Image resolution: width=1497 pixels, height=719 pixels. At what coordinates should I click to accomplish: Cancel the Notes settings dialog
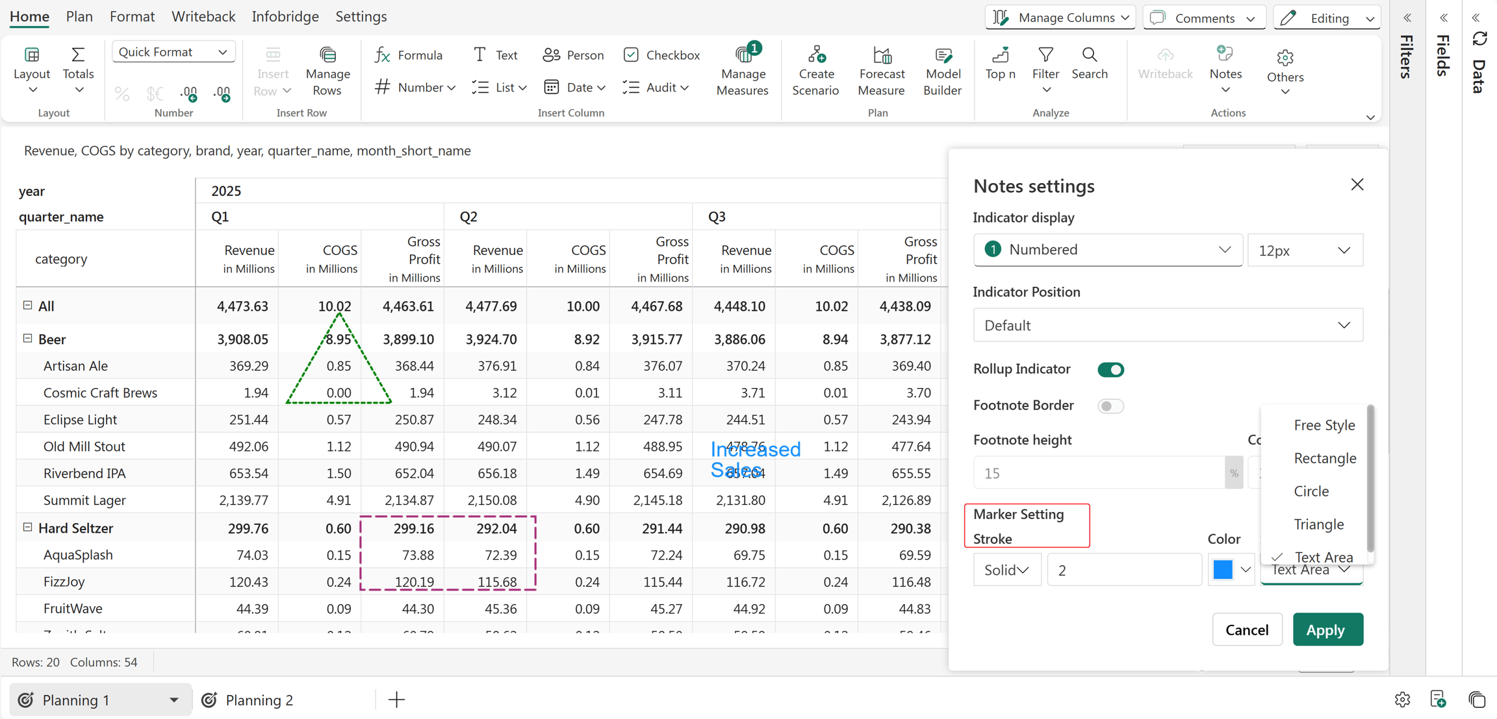1247,629
